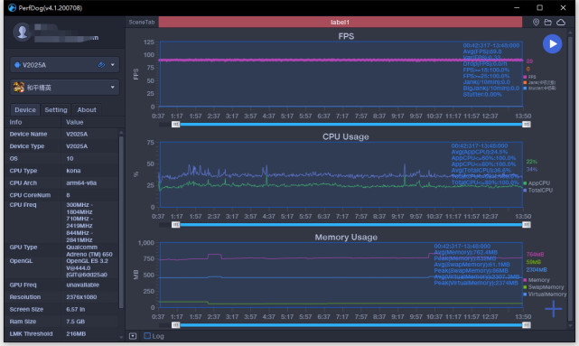Select the CPU Type value kona
This screenshot has width=579, height=346.
click(x=73, y=171)
